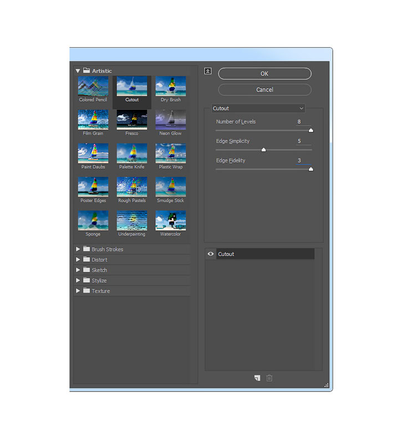Click the Number of Levels slider handle
Image resolution: width=402 pixels, height=439 pixels.
[x=311, y=130]
